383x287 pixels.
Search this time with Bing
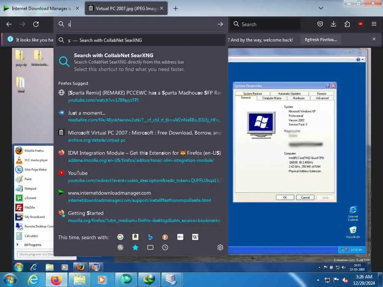(x=150, y=237)
